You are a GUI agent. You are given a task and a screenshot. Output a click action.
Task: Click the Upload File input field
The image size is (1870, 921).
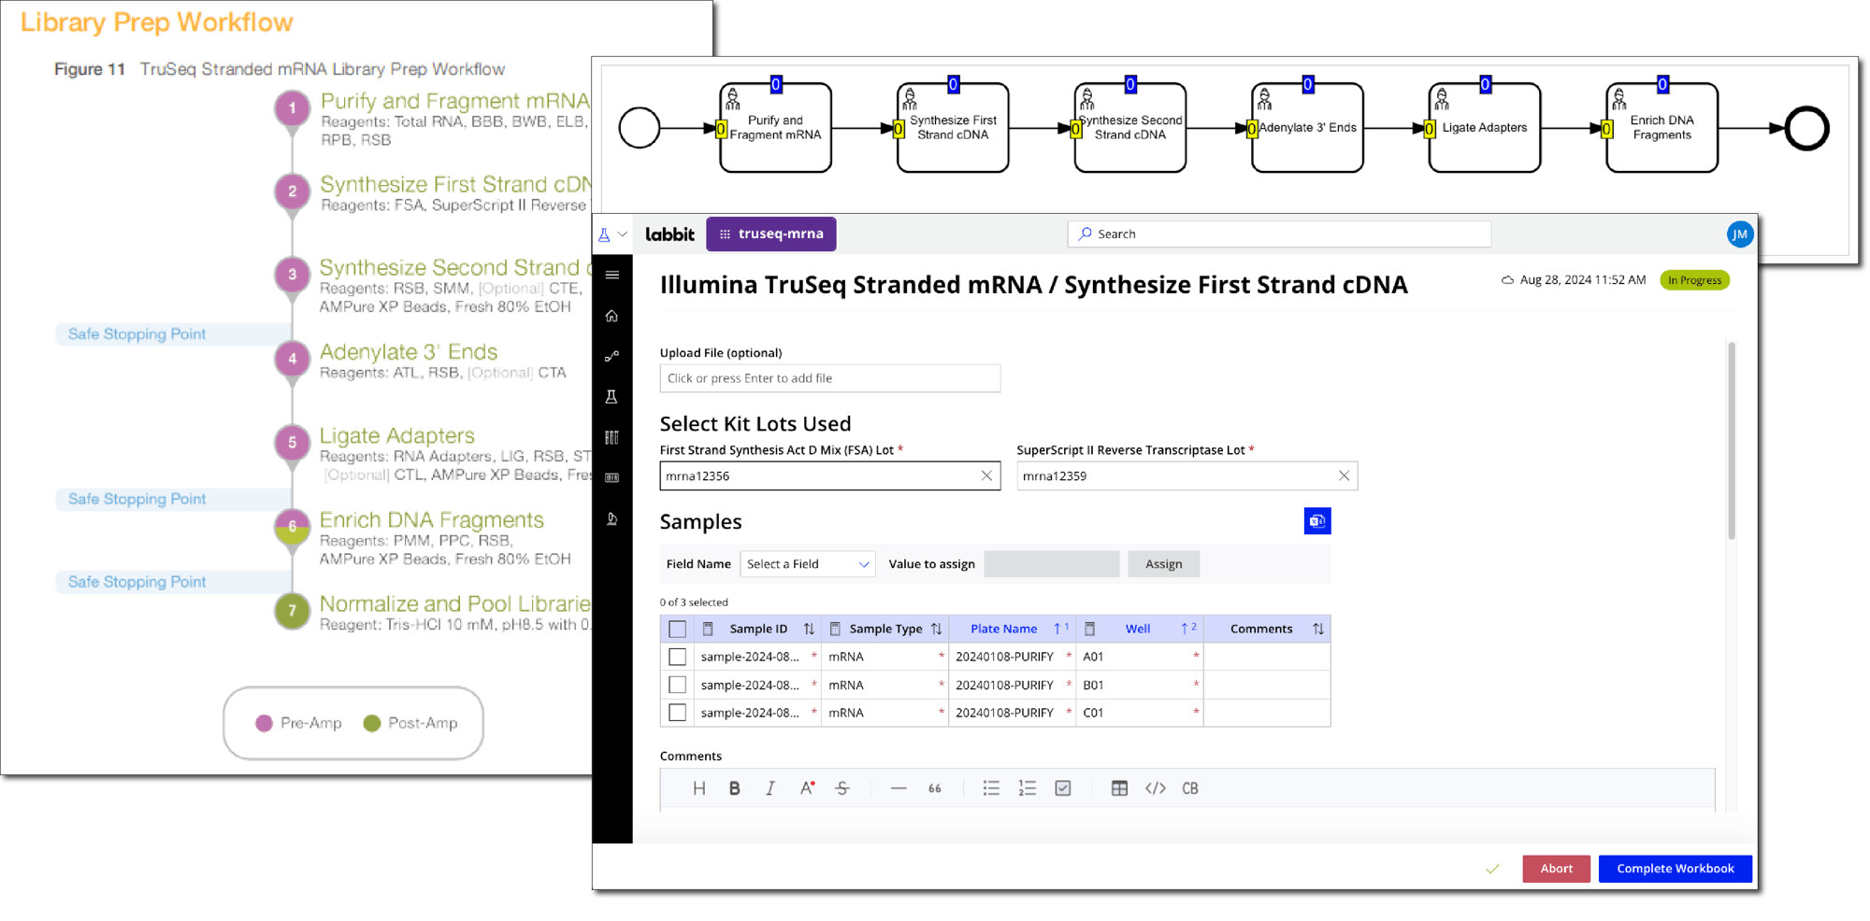pos(830,378)
